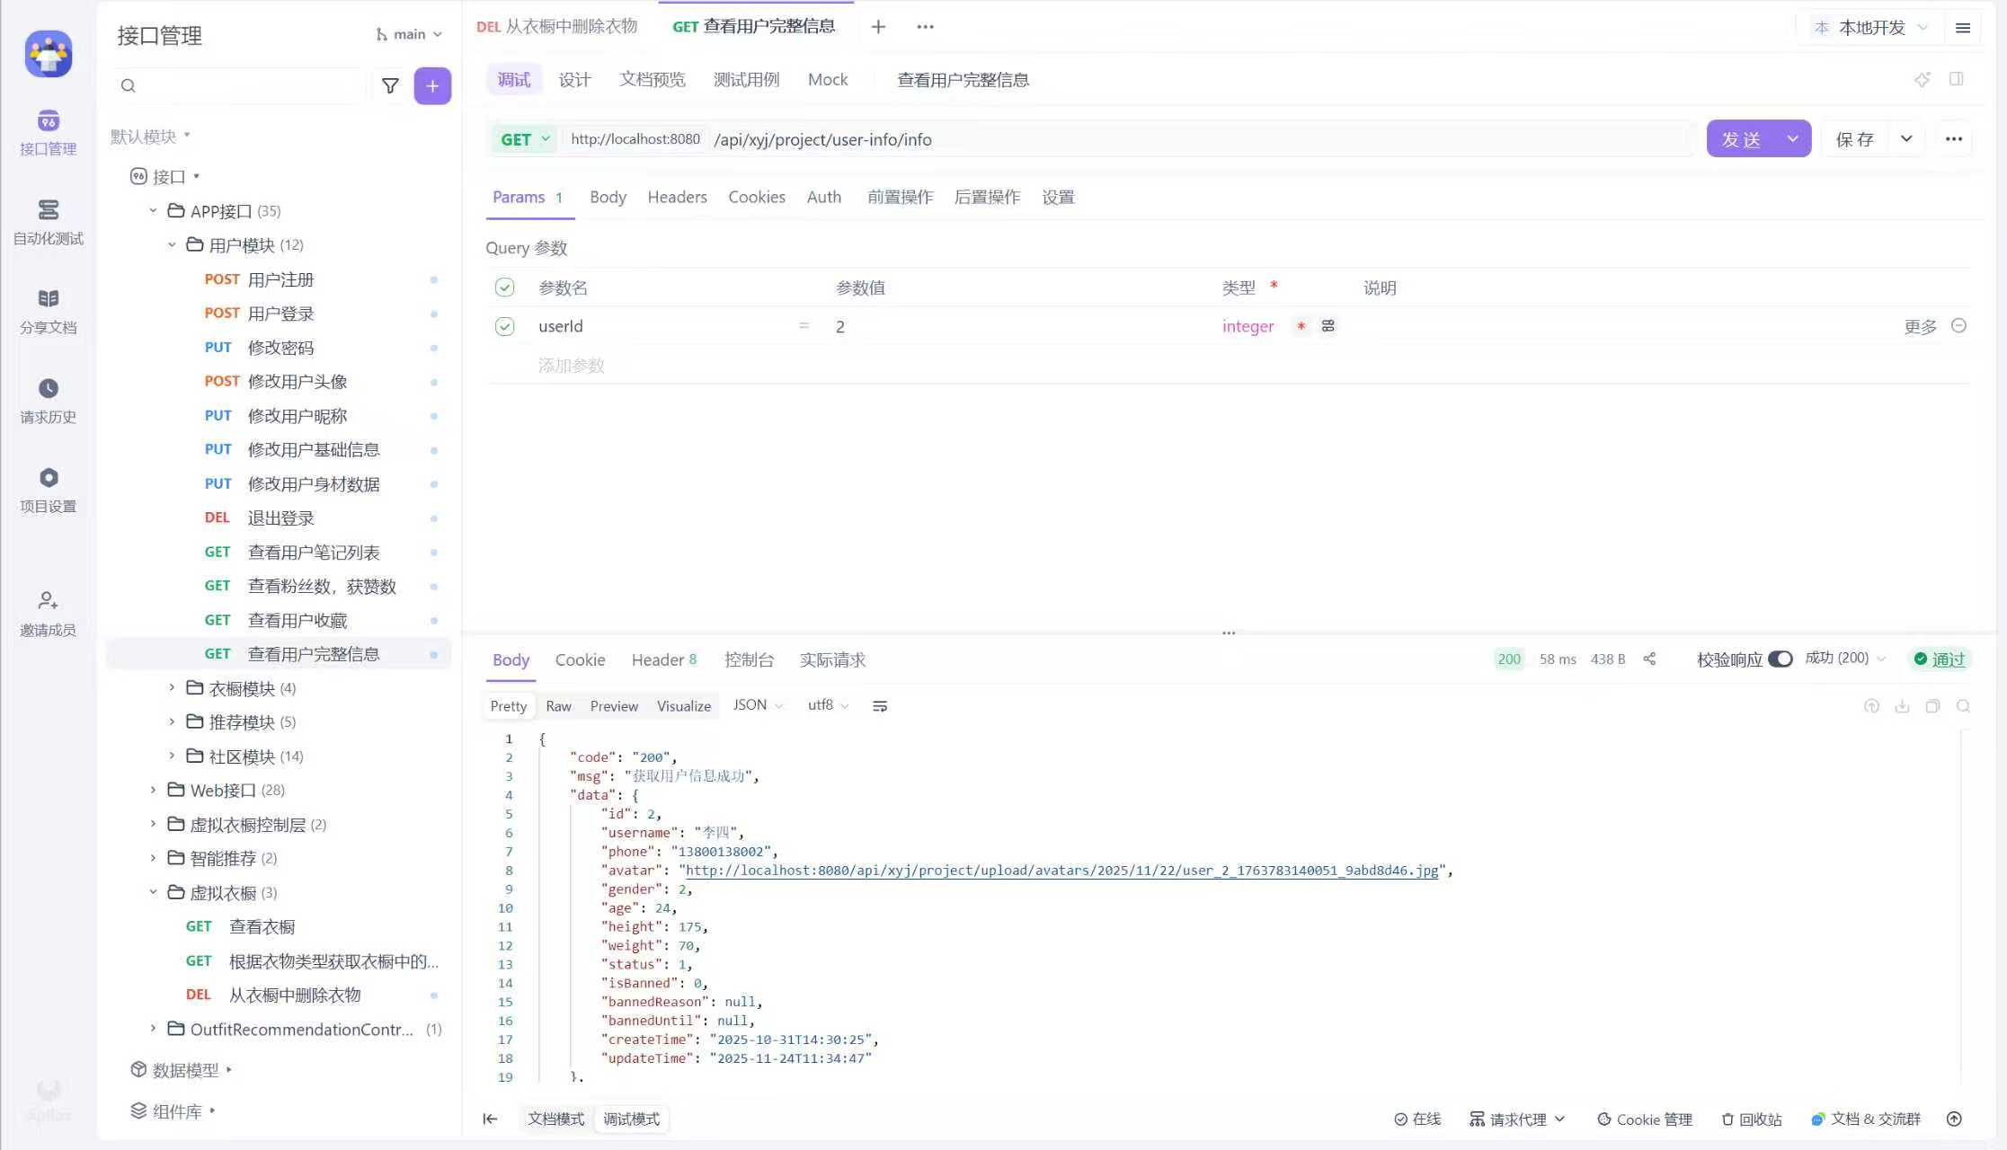The width and height of the screenshot is (2007, 1150).
Task: Uncheck the userId parameter checkbox
Action: pyautogui.click(x=504, y=326)
